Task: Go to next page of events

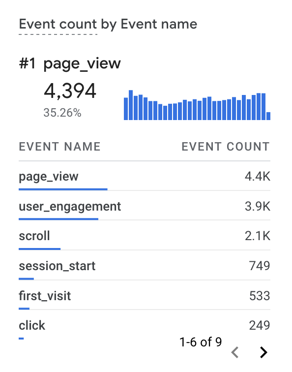Action: (x=263, y=352)
